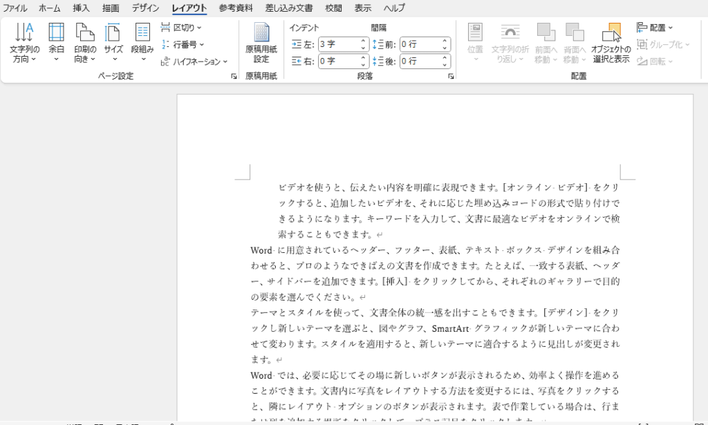The image size is (708, 425).
Task: Switch to the 描画 tab
Action: coord(111,8)
